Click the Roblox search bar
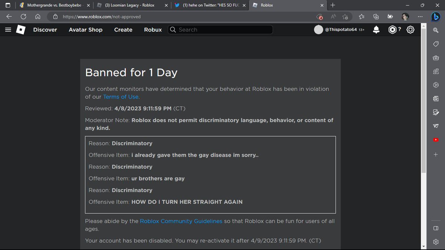The image size is (445, 250). pos(220,30)
